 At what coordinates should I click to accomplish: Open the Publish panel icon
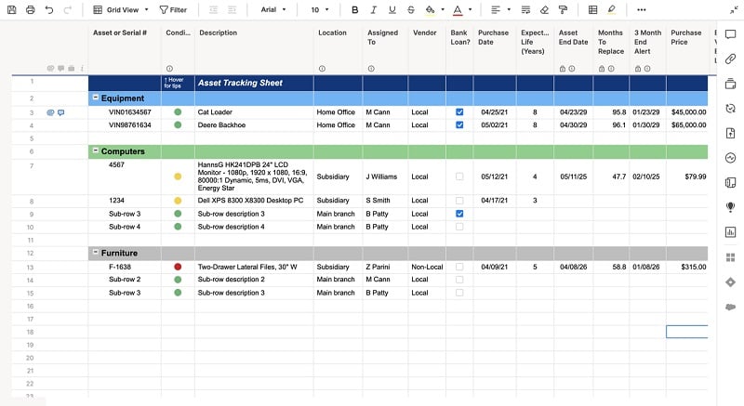point(730,133)
